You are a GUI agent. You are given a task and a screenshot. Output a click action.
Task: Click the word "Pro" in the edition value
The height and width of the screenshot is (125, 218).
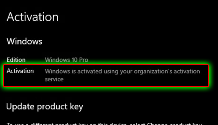click(x=84, y=60)
